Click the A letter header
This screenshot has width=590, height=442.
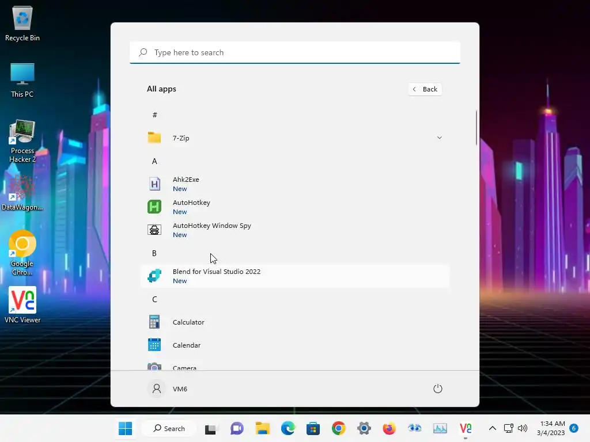(154, 161)
